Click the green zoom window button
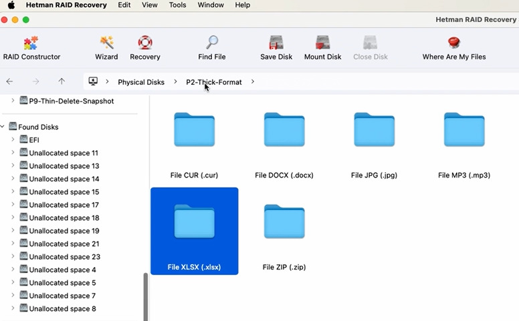519x321 pixels. [26, 20]
